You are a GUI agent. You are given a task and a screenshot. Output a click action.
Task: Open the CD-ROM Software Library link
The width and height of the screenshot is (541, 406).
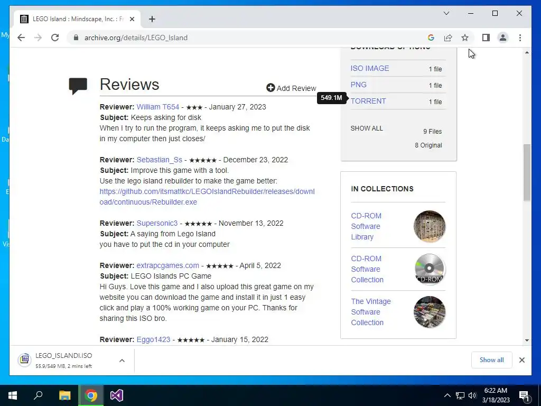(366, 226)
